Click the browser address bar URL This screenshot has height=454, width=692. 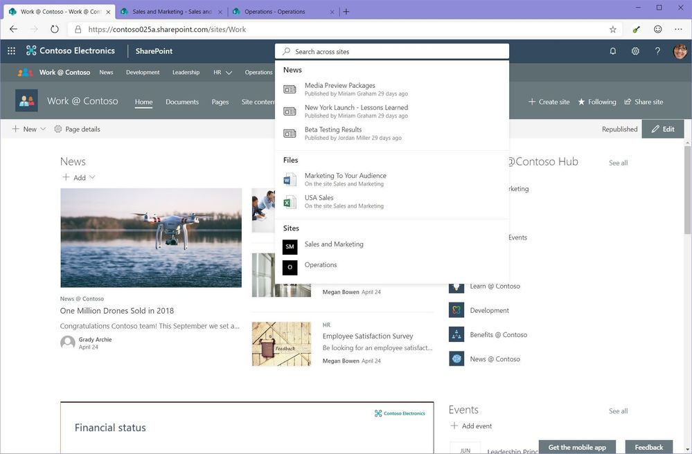[x=167, y=30]
